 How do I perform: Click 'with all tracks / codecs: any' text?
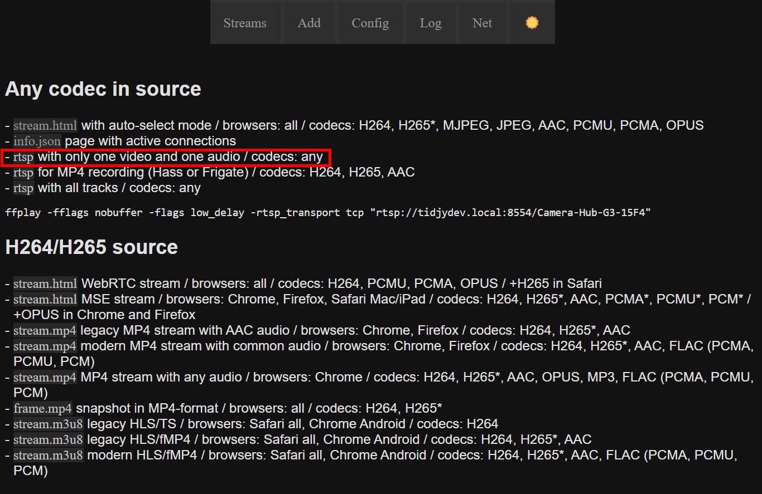point(119,188)
